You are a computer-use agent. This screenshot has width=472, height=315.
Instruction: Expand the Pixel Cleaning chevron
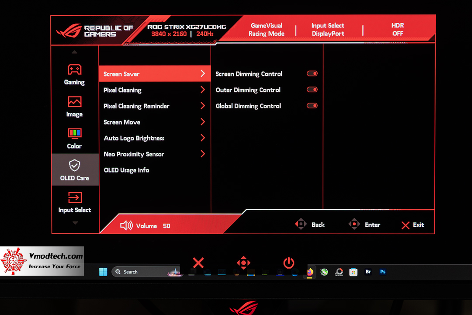click(203, 90)
